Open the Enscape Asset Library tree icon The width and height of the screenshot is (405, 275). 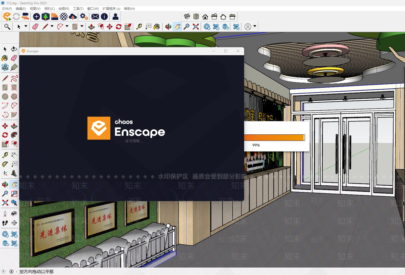[46, 17]
